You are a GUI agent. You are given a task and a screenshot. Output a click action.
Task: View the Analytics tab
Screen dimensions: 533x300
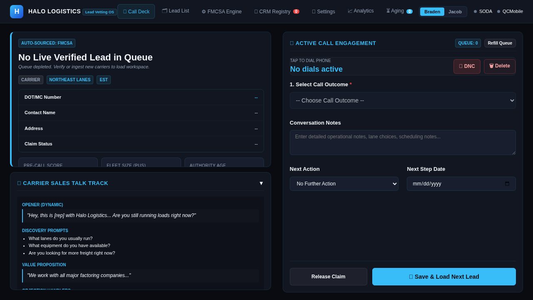361,11
